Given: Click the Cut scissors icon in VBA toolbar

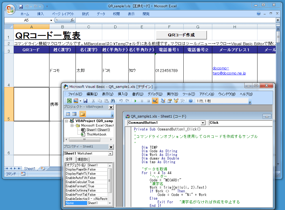Looking at the screenshot, I should (93, 101).
